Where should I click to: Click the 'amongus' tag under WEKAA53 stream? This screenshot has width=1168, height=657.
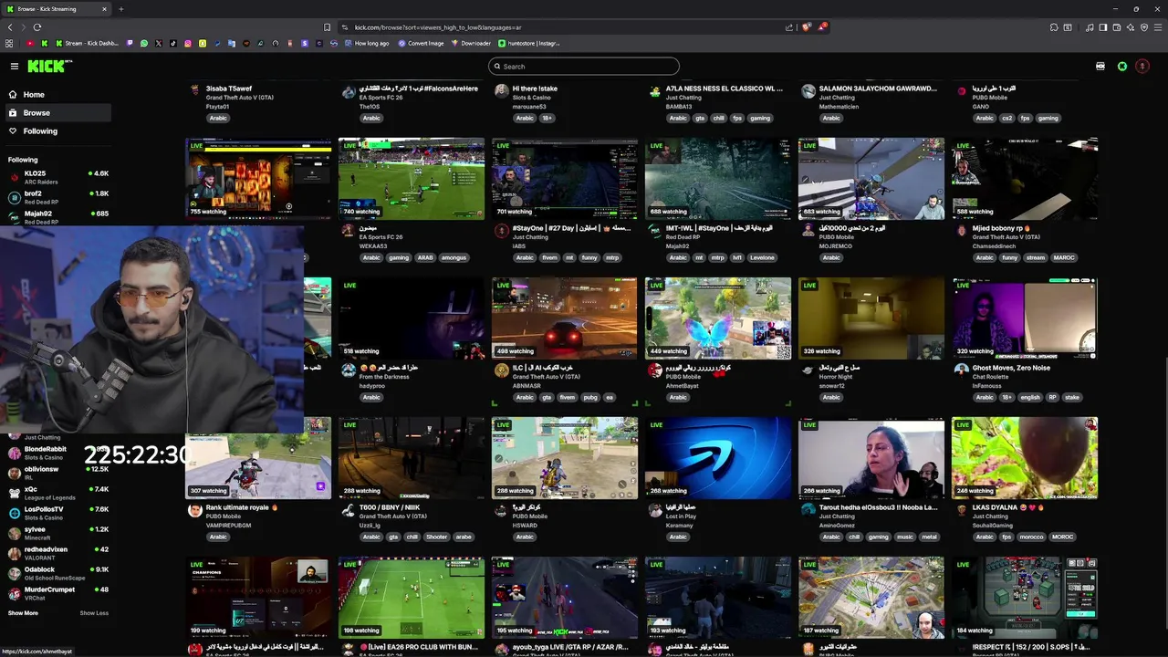click(x=454, y=257)
